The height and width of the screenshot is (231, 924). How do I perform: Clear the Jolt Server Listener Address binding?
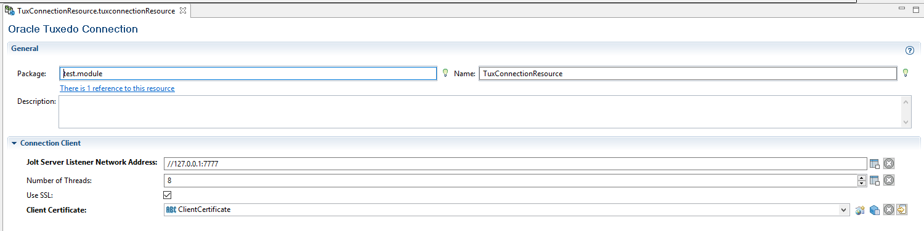(889, 163)
